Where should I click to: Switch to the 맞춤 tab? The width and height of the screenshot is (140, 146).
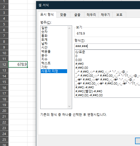tap(63, 15)
